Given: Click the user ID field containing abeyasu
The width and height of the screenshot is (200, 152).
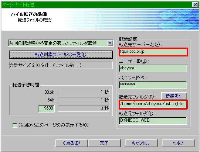Looking at the screenshot, I should [153, 68].
